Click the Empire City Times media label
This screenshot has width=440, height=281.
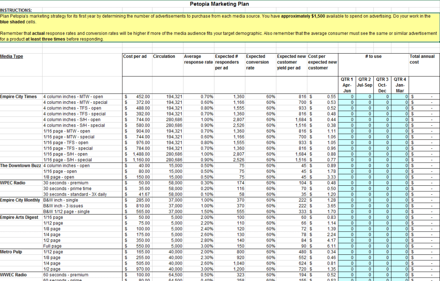(x=18, y=97)
